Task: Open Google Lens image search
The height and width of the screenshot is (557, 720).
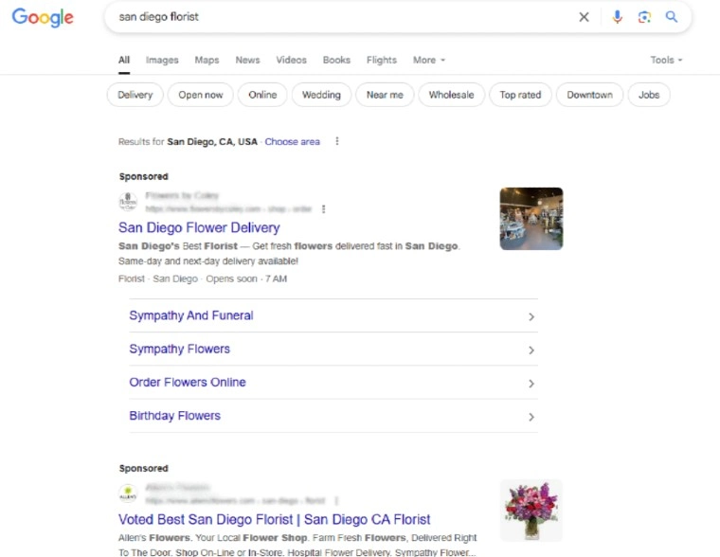Action: coord(644,17)
